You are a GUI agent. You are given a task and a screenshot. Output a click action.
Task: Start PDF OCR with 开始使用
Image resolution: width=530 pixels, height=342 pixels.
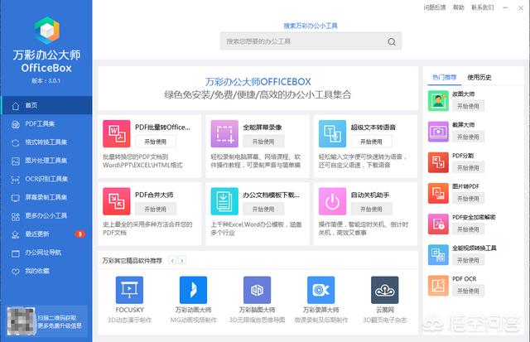[x=468, y=291]
